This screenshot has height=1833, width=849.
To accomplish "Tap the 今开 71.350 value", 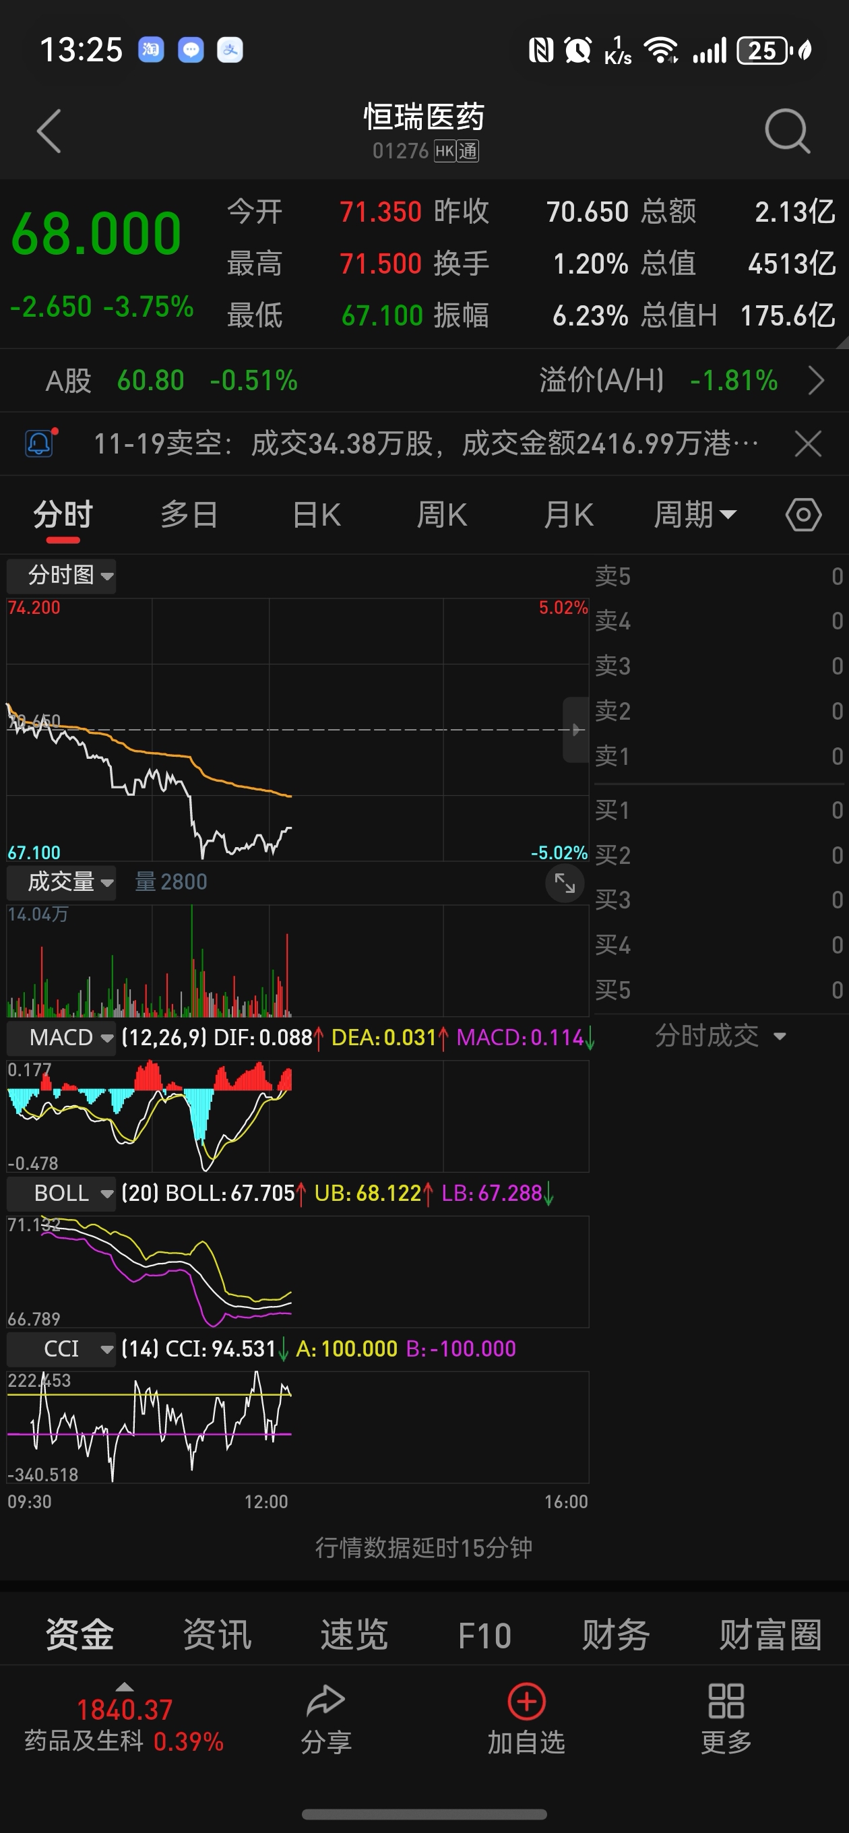I will point(381,212).
